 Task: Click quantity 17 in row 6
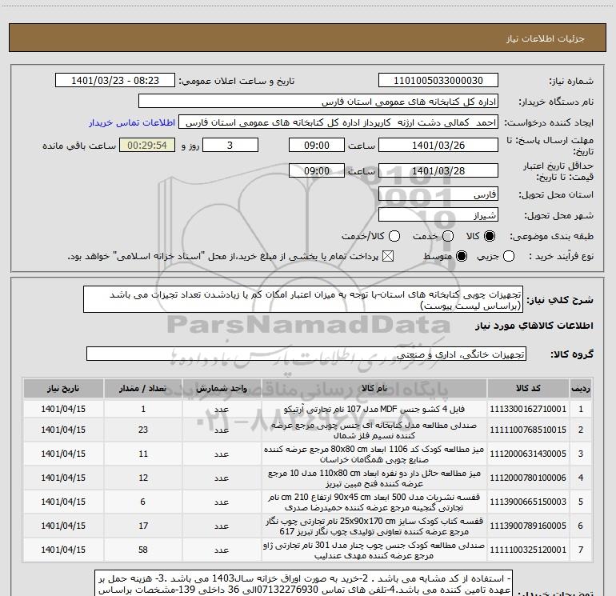tap(143, 526)
